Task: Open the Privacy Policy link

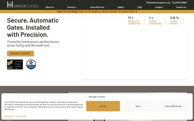Action: [x=21, y=116]
